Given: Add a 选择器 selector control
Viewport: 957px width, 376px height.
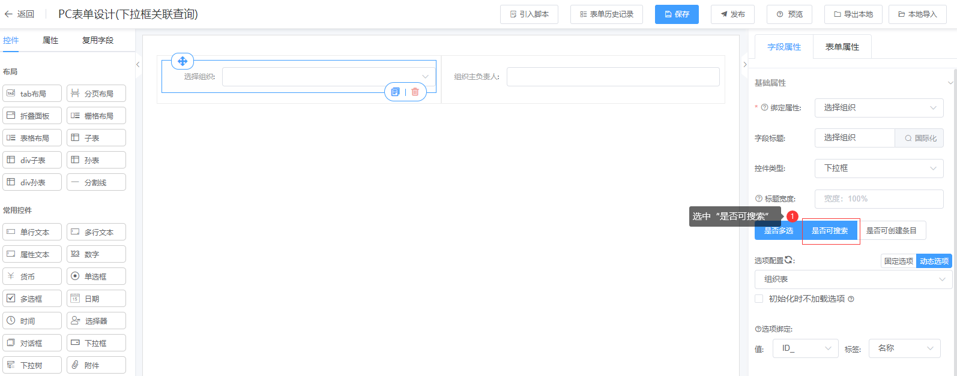Looking at the screenshot, I should click(x=96, y=321).
